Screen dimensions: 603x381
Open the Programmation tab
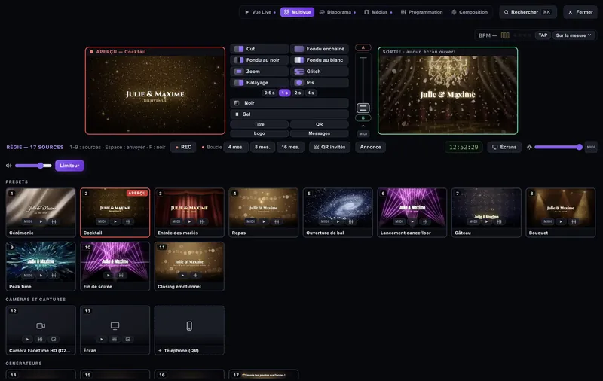(421, 12)
